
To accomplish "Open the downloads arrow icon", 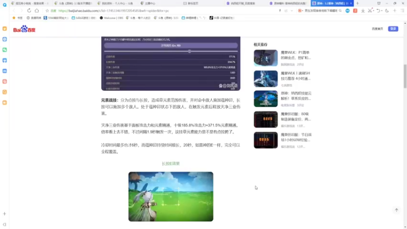I will [363, 11].
